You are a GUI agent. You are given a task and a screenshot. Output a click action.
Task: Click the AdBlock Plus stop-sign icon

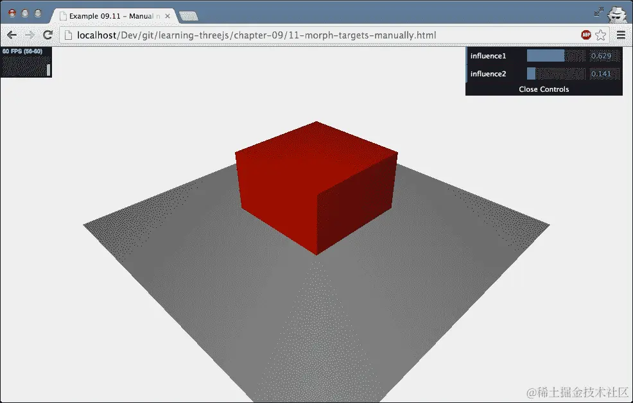585,35
